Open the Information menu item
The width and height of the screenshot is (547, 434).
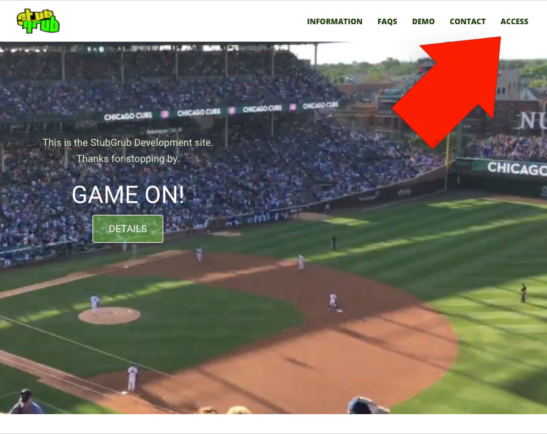tap(335, 22)
